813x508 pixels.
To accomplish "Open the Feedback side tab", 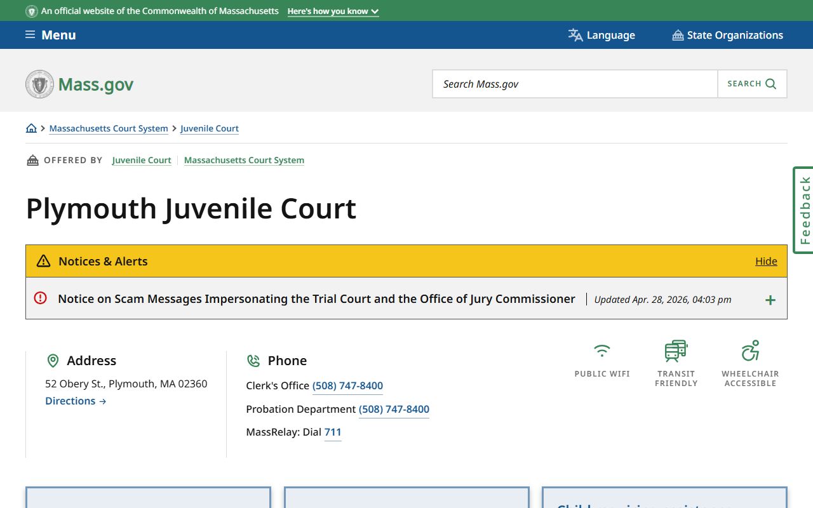I will [803, 210].
